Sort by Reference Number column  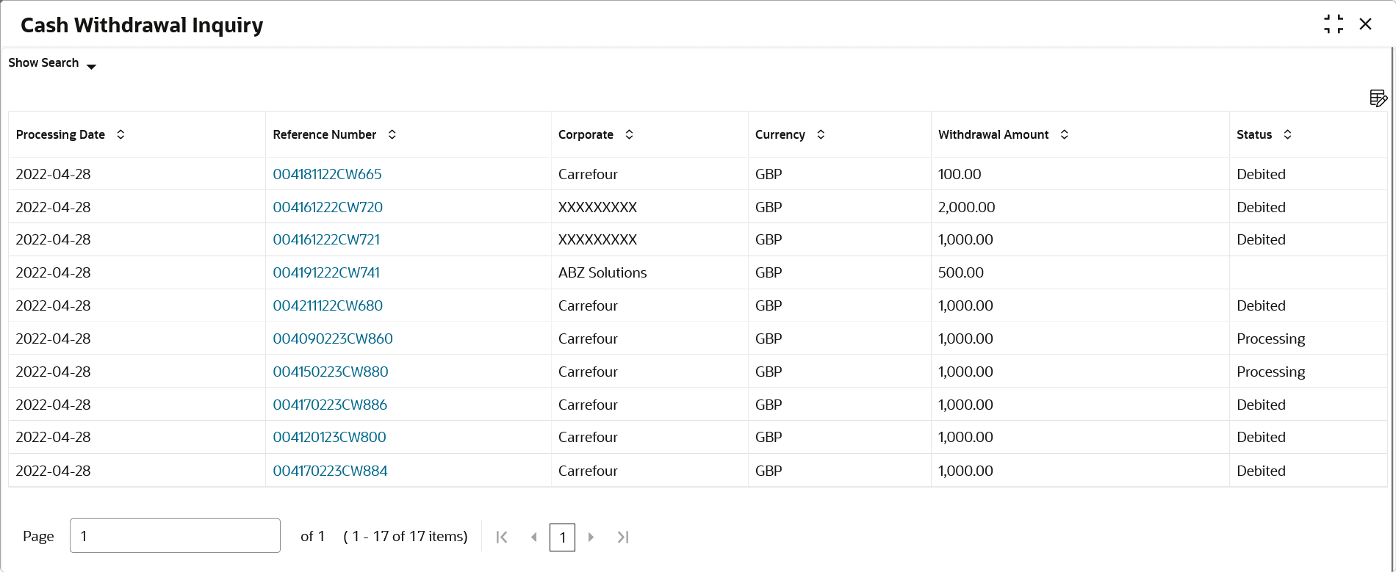point(392,134)
